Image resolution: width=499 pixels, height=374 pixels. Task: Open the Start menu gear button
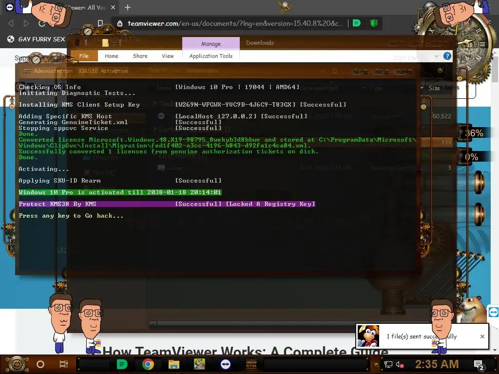click(17, 364)
